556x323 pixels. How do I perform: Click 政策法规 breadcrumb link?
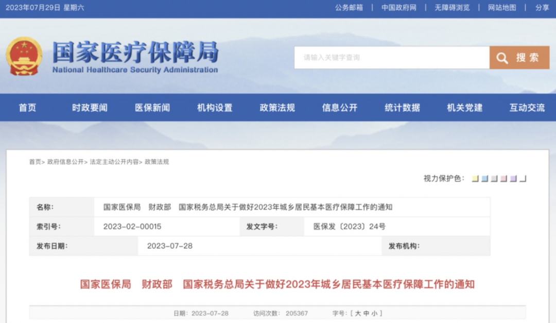pos(157,162)
